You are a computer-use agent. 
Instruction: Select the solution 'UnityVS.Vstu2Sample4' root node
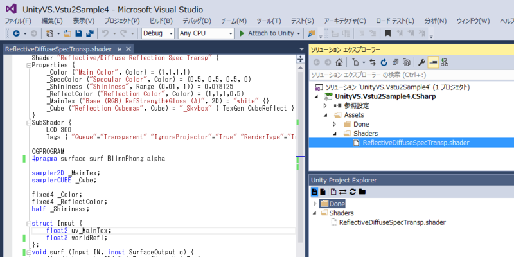click(397, 87)
